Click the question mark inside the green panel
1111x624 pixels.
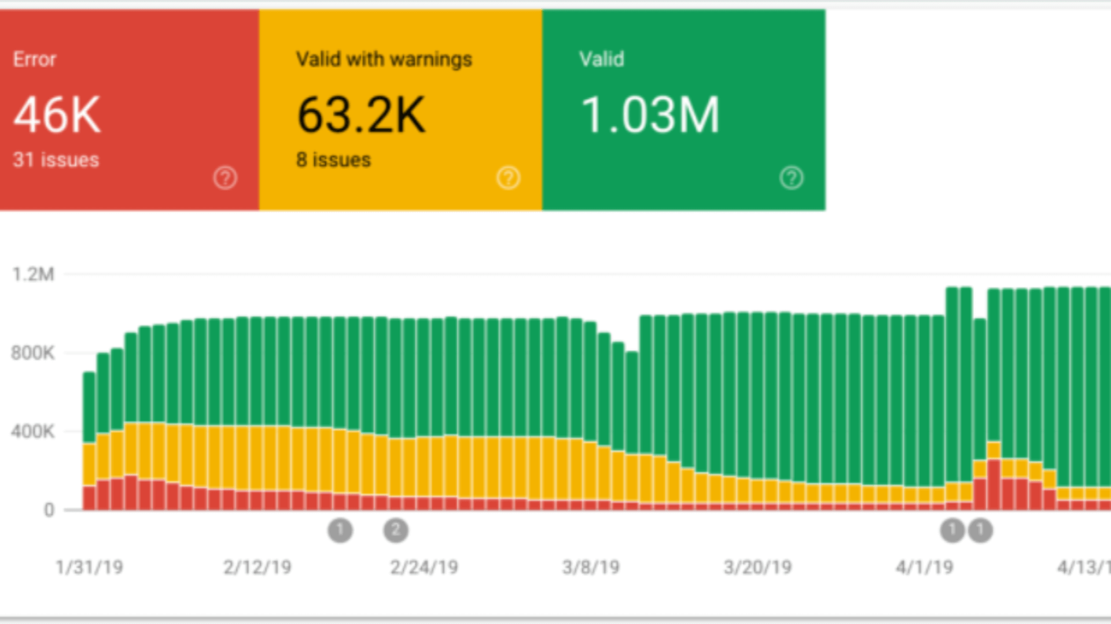pos(792,178)
